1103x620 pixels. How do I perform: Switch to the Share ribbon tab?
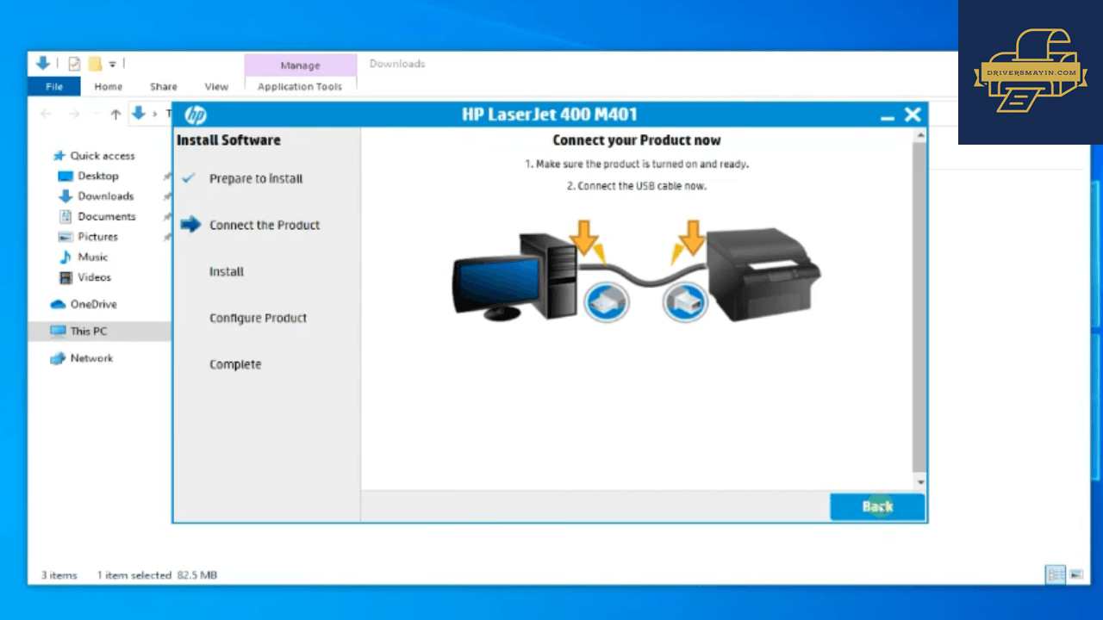pos(164,86)
